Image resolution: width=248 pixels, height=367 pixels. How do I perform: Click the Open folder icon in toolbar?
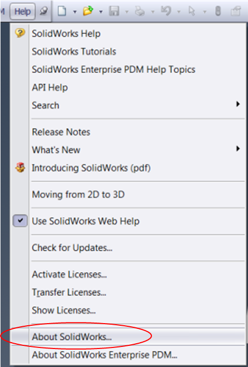(88, 11)
